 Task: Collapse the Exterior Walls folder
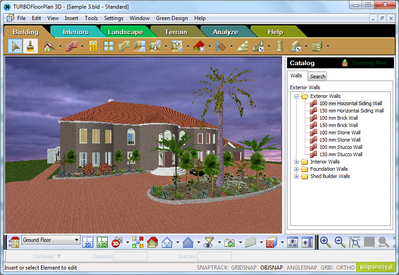point(296,96)
